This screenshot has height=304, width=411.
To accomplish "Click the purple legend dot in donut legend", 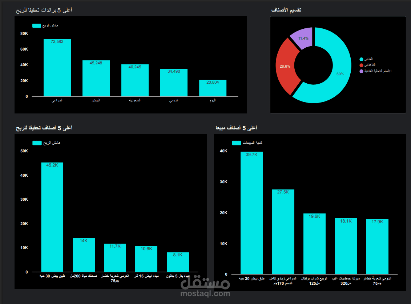I will pos(362,71).
